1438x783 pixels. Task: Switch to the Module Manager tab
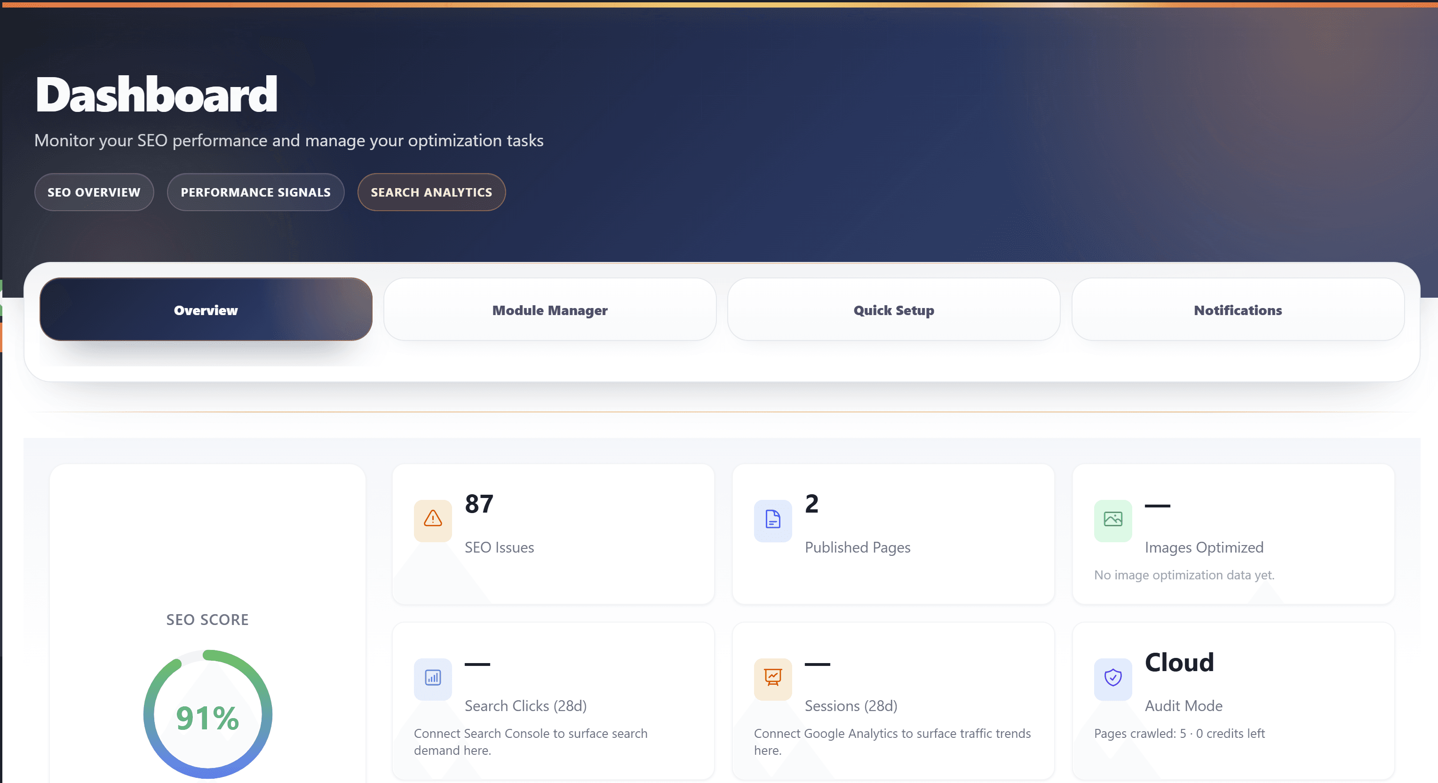click(x=550, y=310)
